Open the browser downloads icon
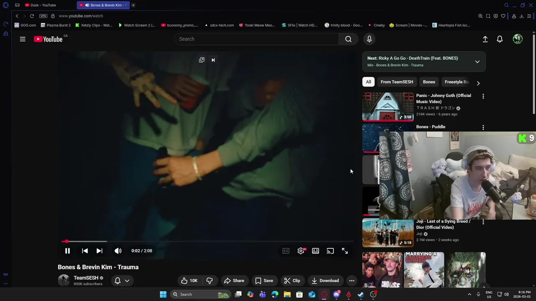 pyautogui.click(x=521, y=16)
